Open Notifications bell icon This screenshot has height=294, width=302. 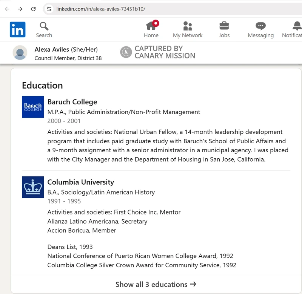click(297, 26)
